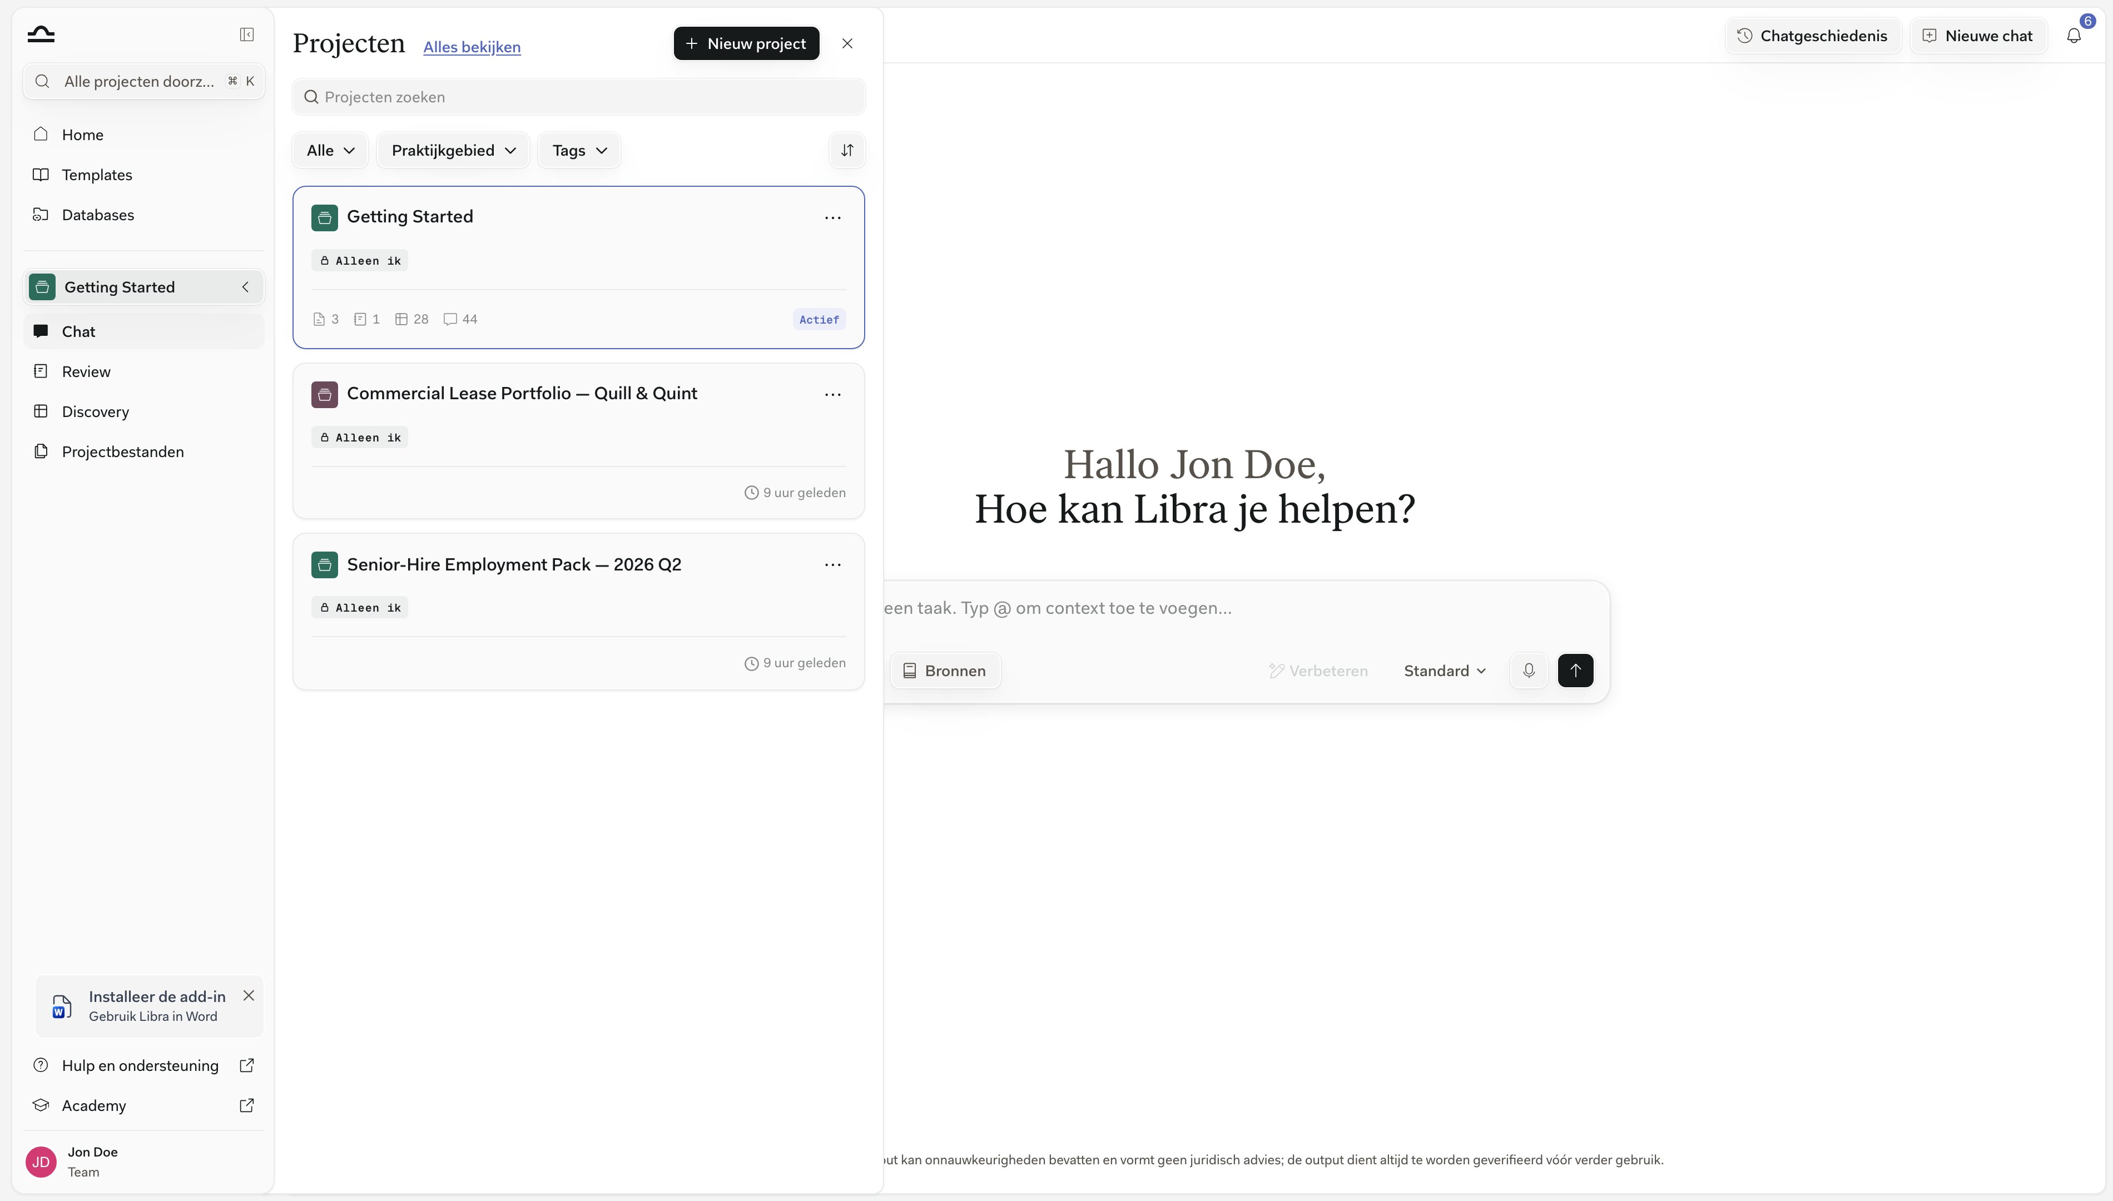This screenshot has width=2113, height=1201.
Task: Click the Libra logo icon
Action: coord(41,34)
